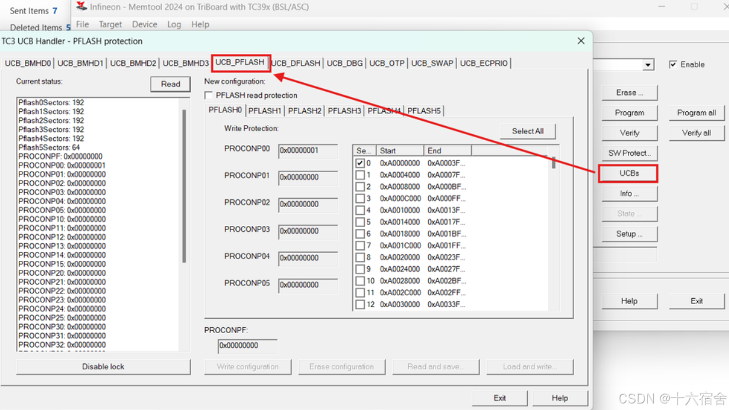This screenshot has height=410, width=729.
Task: Switch to the UCB_OTP tab
Action: click(x=387, y=63)
